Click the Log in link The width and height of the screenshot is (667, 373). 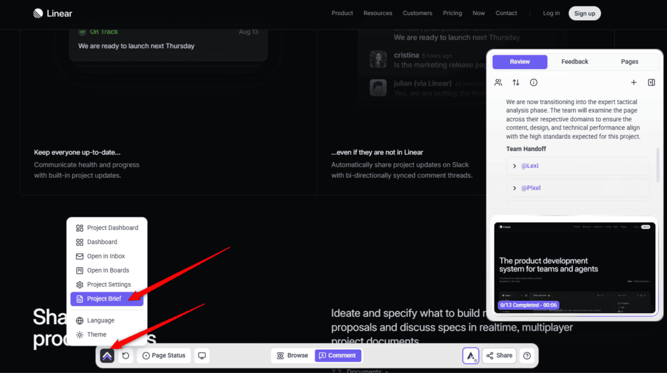pos(551,13)
